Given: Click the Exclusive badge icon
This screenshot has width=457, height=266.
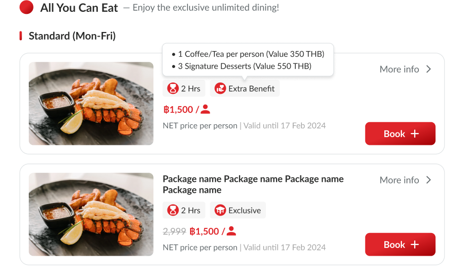Looking at the screenshot, I should click(221, 210).
